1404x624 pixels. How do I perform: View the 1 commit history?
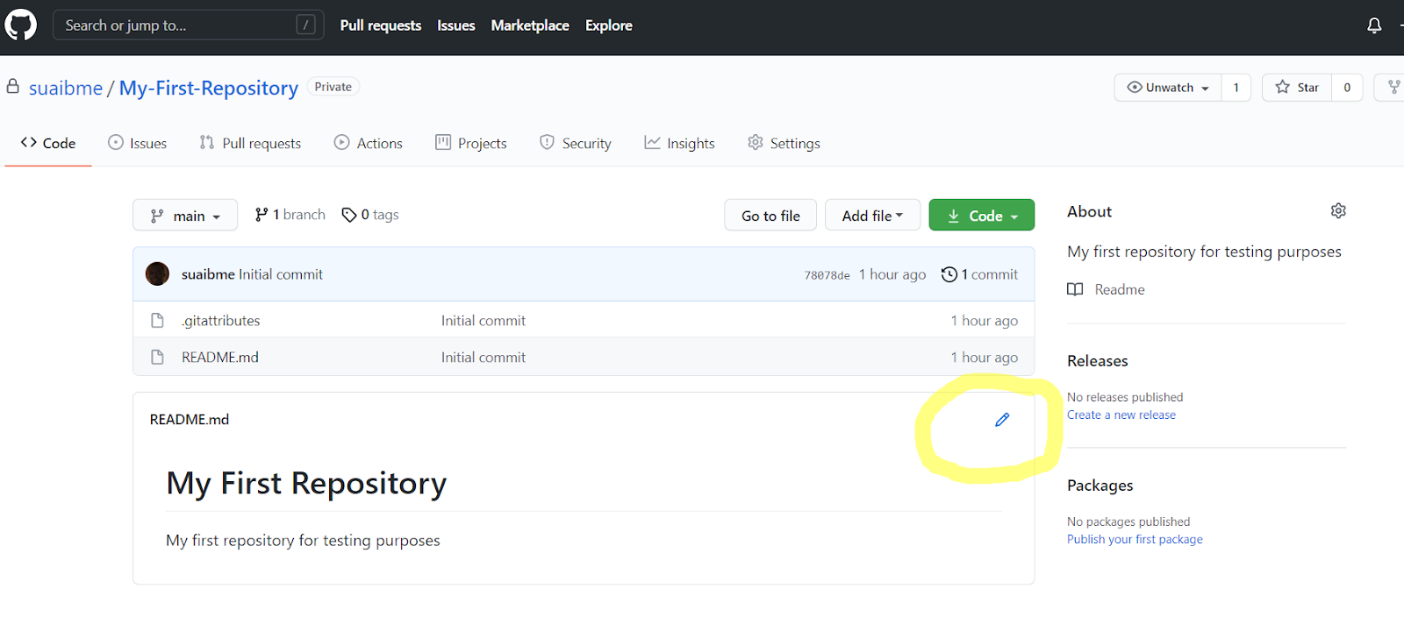(x=980, y=274)
